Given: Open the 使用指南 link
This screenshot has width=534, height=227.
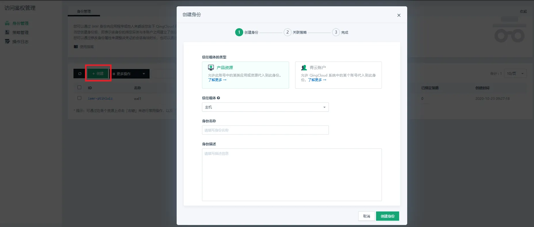Looking at the screenshot, I should click(87, 47).
